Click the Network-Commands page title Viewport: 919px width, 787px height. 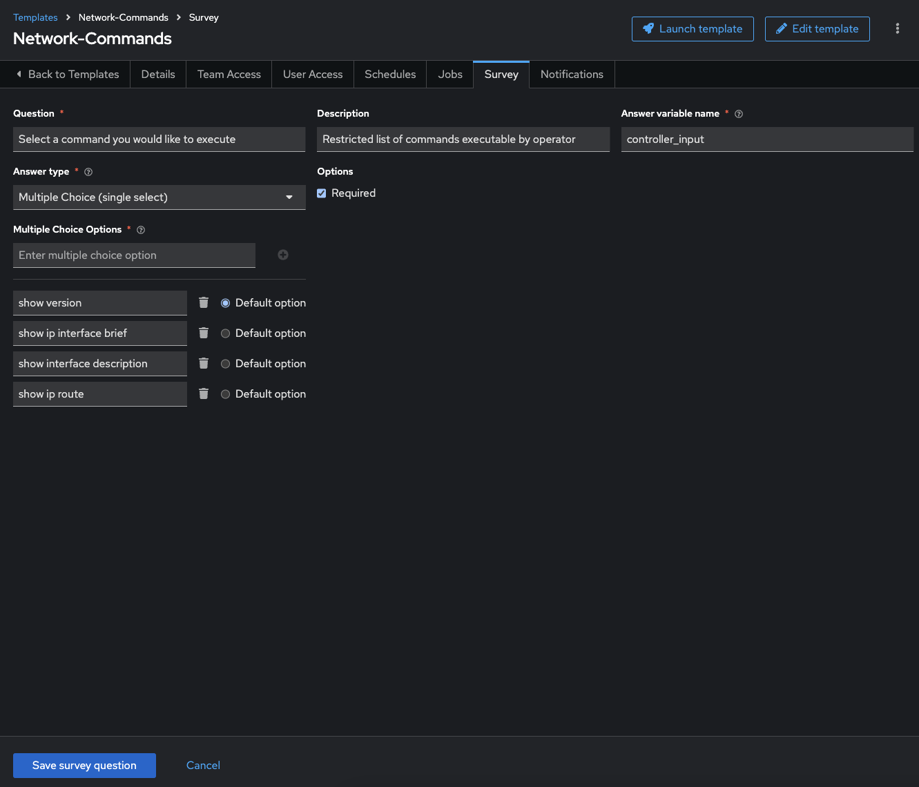coord(93,39)
